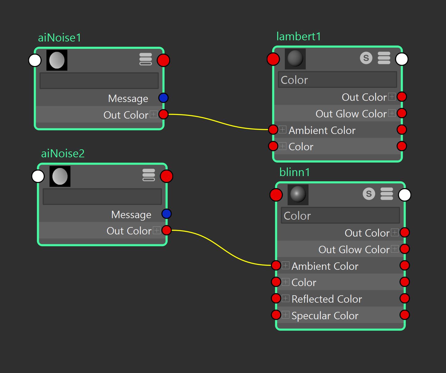Click aiNoise2 Message blue port

(166, 214)
